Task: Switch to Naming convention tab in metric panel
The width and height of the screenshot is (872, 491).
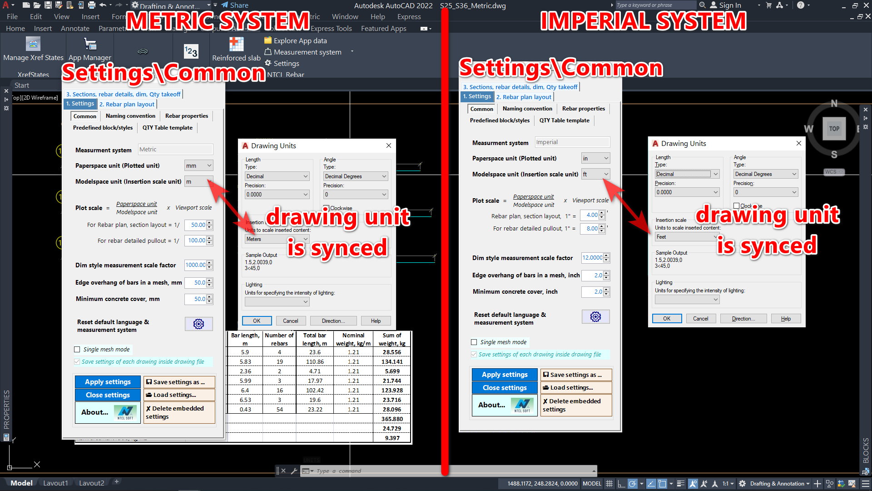Action: [x=130, y=116]
